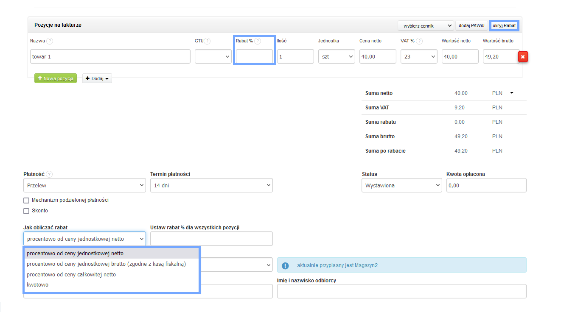Image resolution: width=561 pixels, height=312 pixels.
Task: Click the green Nowa pozycja button
Action: (56, 78)
